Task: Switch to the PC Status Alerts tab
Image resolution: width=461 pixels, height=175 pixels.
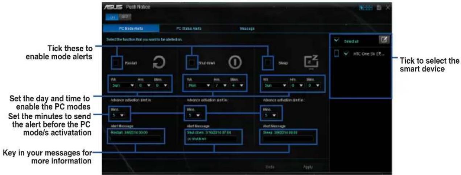Action: pyautogui.click(x=189, y=28)
